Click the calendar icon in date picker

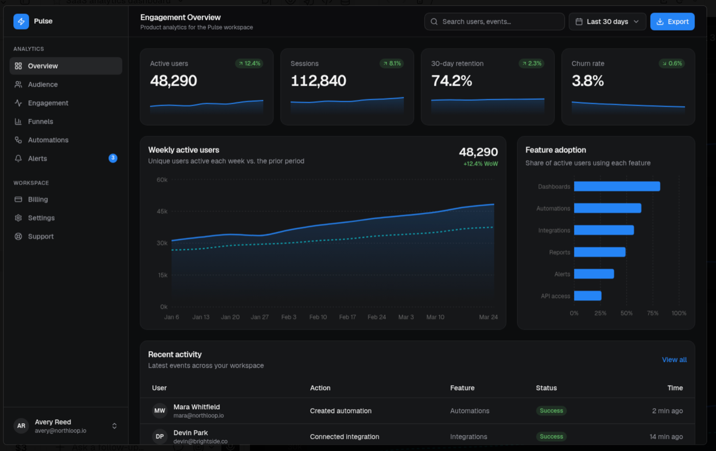pyautogui.click(x=579, y=21)
